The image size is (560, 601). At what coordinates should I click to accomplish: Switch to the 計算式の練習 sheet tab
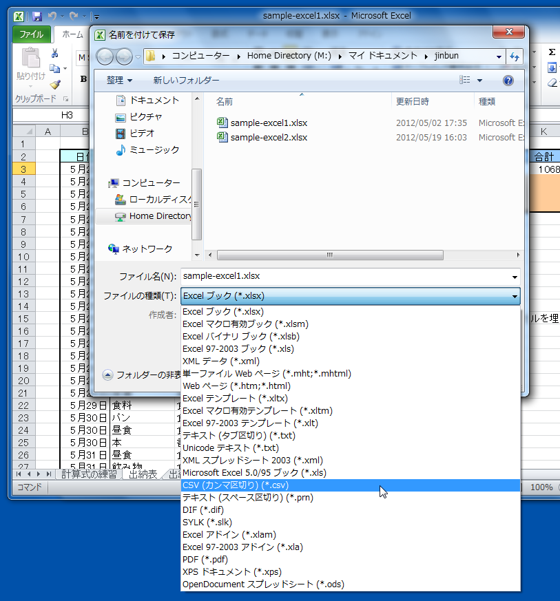click(89, 474)
